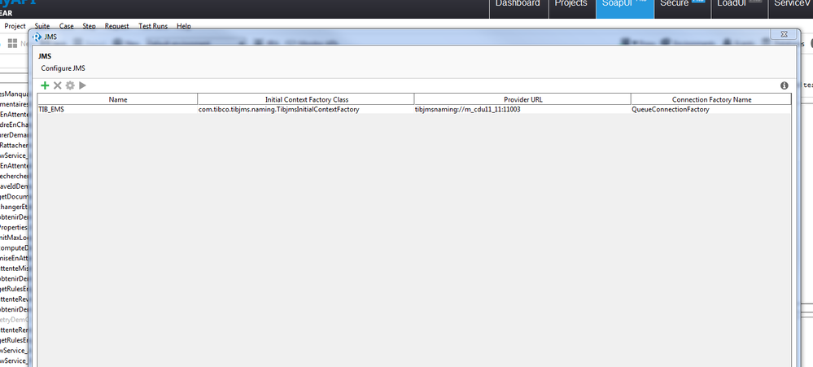Open the Test Runs menu
The width and height of the screenshot is (813, 367).
tap(153, 26)
